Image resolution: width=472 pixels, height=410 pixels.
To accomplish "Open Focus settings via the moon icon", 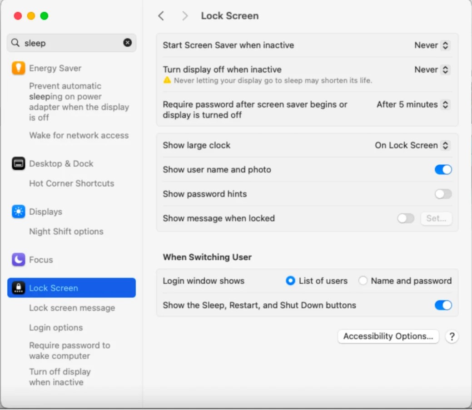I will (17, 259).
